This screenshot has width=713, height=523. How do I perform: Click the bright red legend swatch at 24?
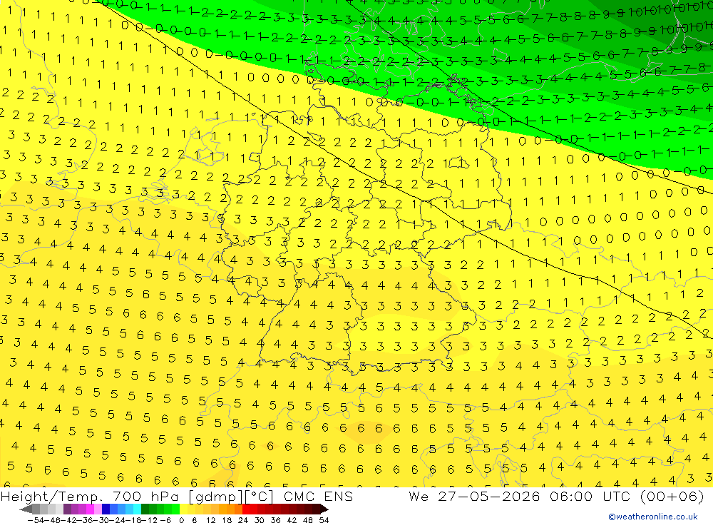click(x=246, y=509)
